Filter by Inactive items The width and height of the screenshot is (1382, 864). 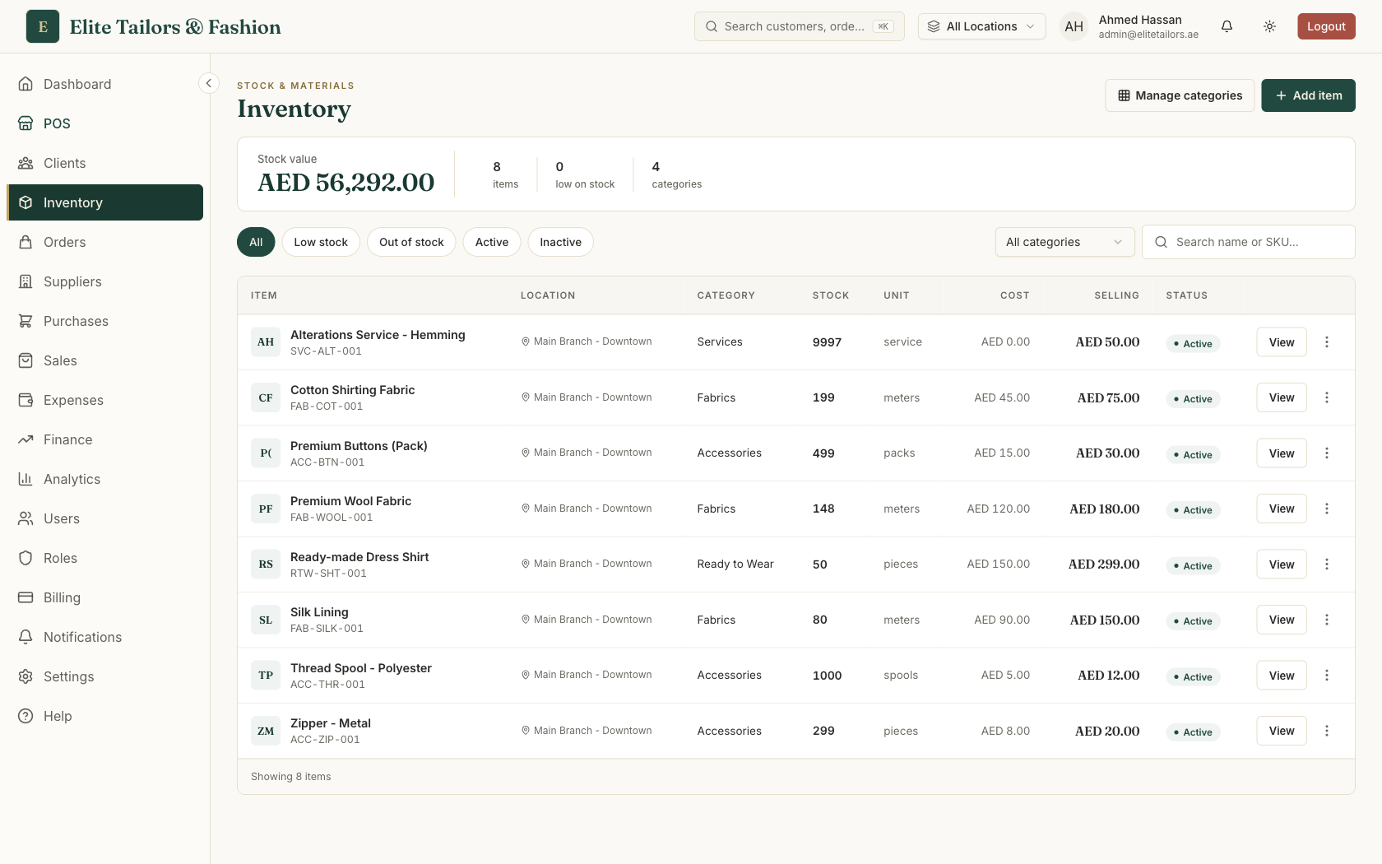(x=560, y=242)
